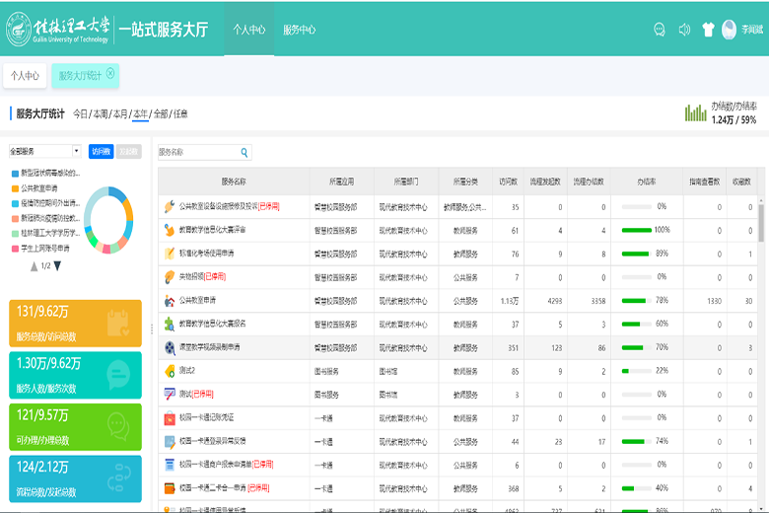The height and width of the screenshot is (513, 769).
Task: Go to next legend page arrow
Action: click(x=58, y=265)
